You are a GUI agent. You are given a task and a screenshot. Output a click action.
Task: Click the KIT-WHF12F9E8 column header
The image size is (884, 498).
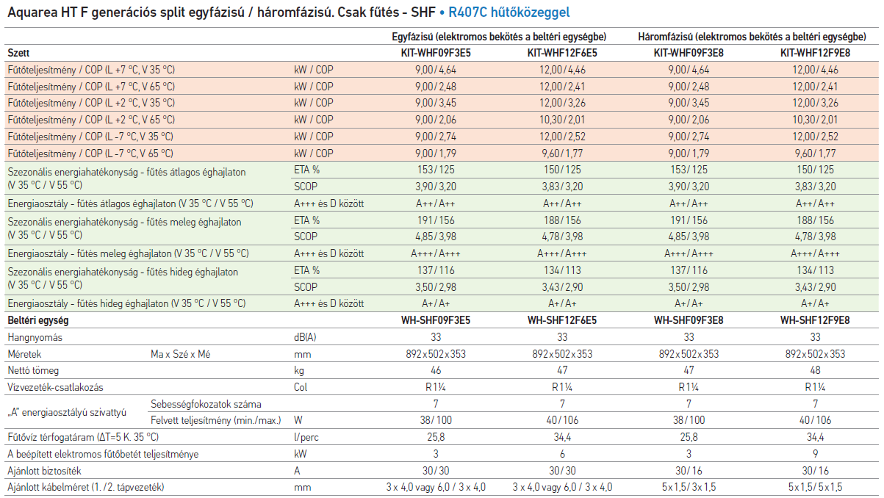click(815, 53)
